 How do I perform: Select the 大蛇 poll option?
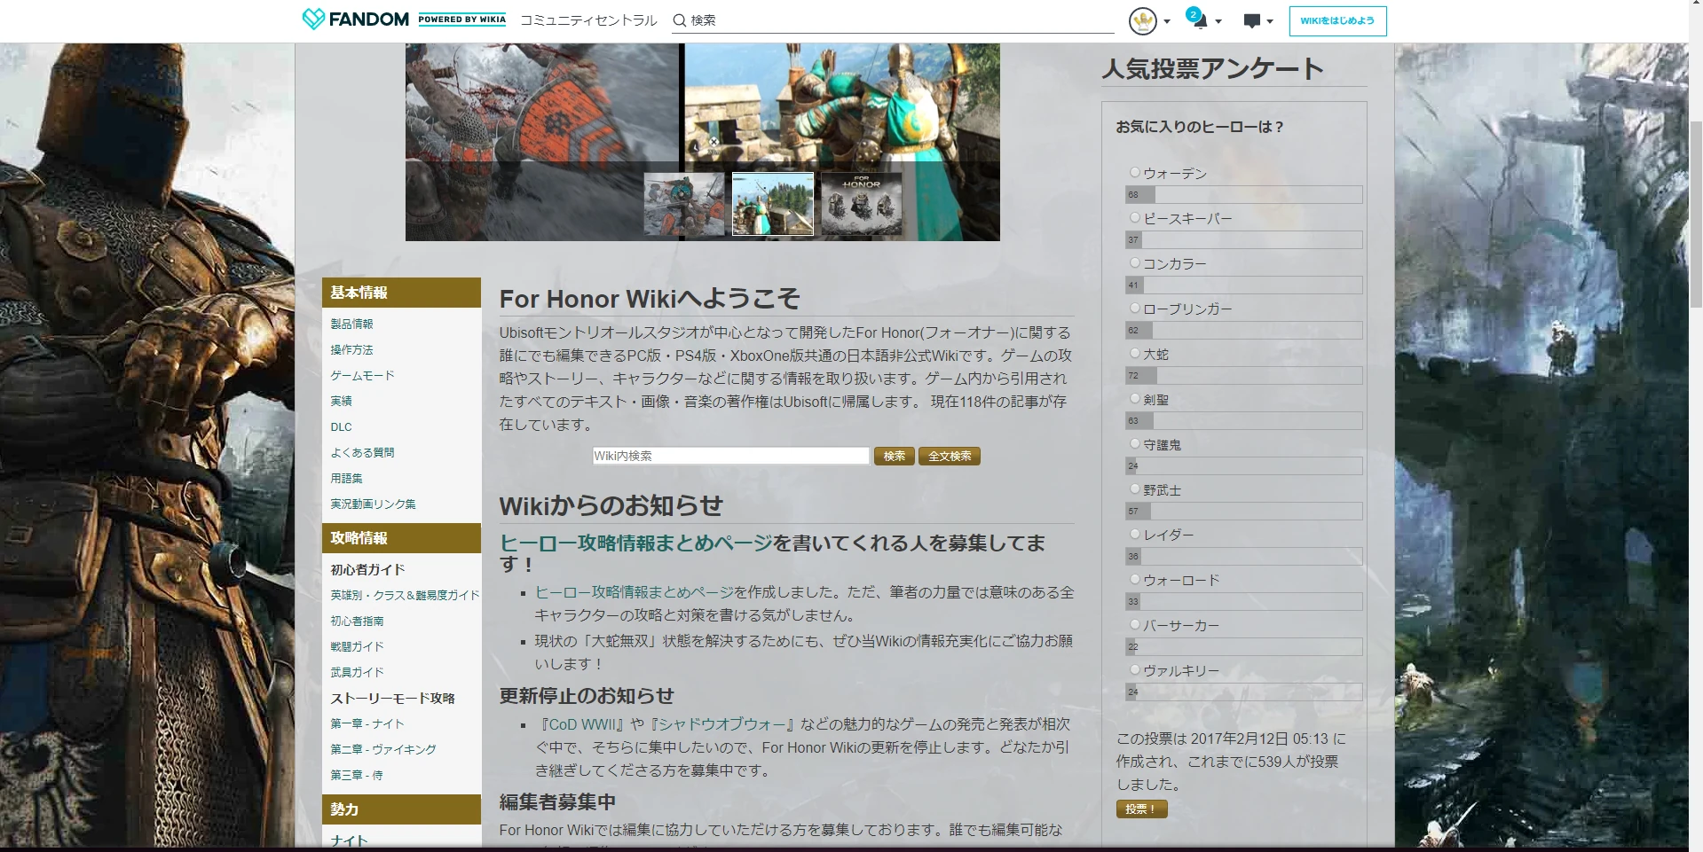[x=1134, y=353]
